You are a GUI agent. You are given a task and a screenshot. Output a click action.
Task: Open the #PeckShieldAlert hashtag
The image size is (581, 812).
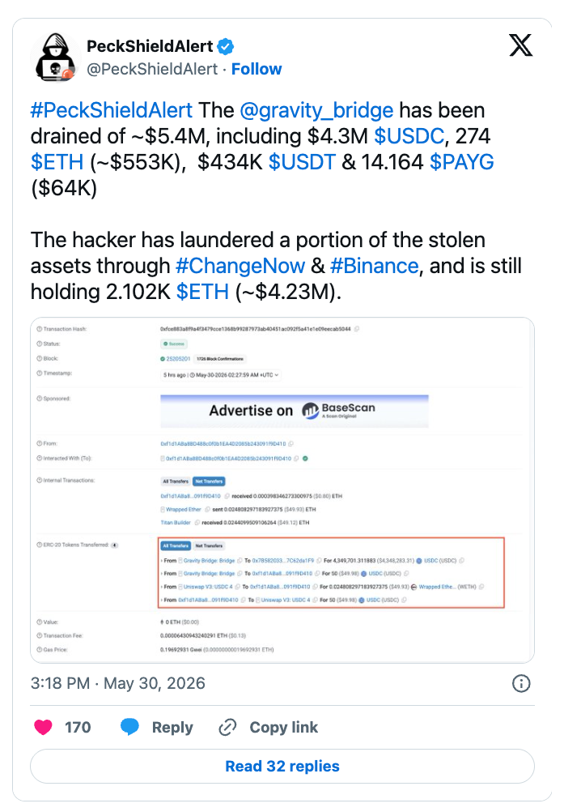point(112,110)
